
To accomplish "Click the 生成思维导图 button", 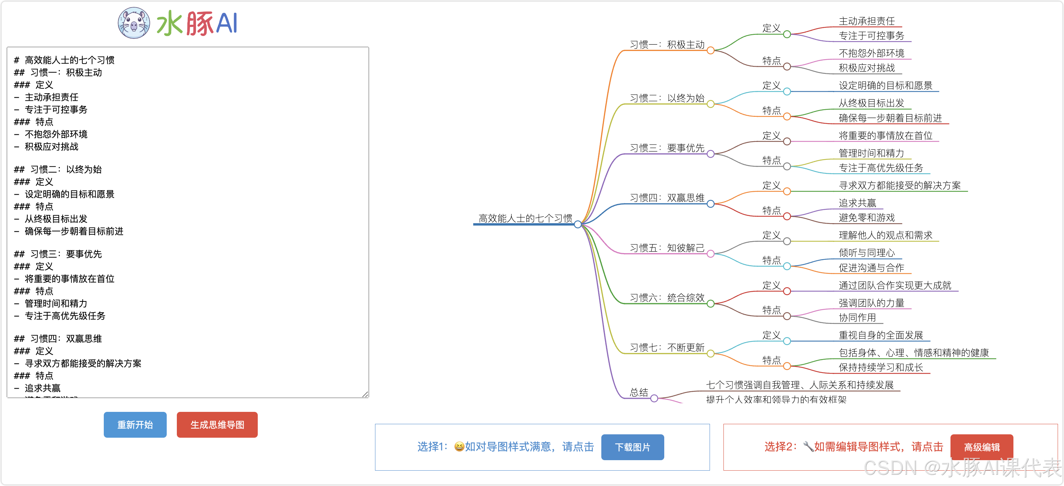I will click(217, 425).
